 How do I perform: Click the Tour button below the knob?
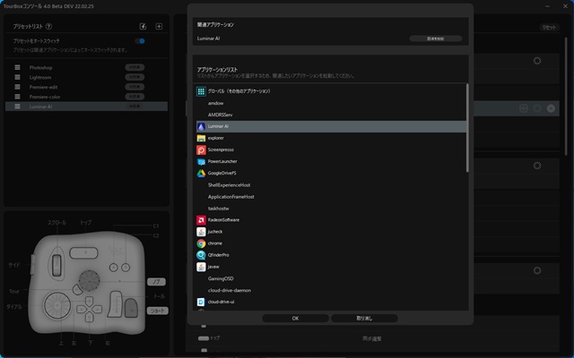pyautogui.click(x=77, y=290)
